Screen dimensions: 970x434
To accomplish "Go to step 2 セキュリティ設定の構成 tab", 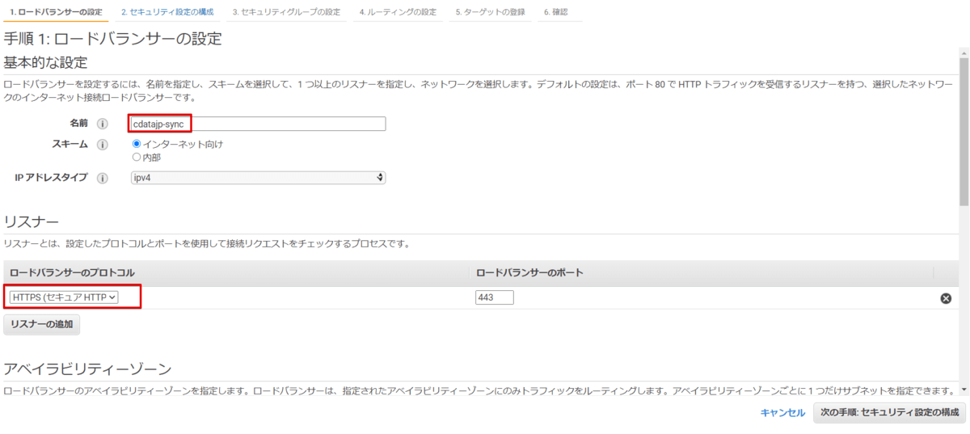I will (x=167, y=13).
